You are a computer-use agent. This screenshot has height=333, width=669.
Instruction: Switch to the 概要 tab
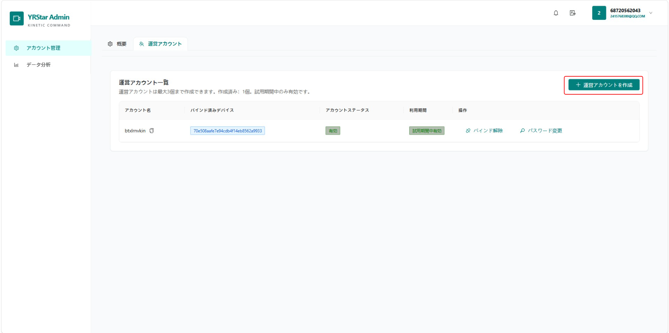(x=117, y=44)
